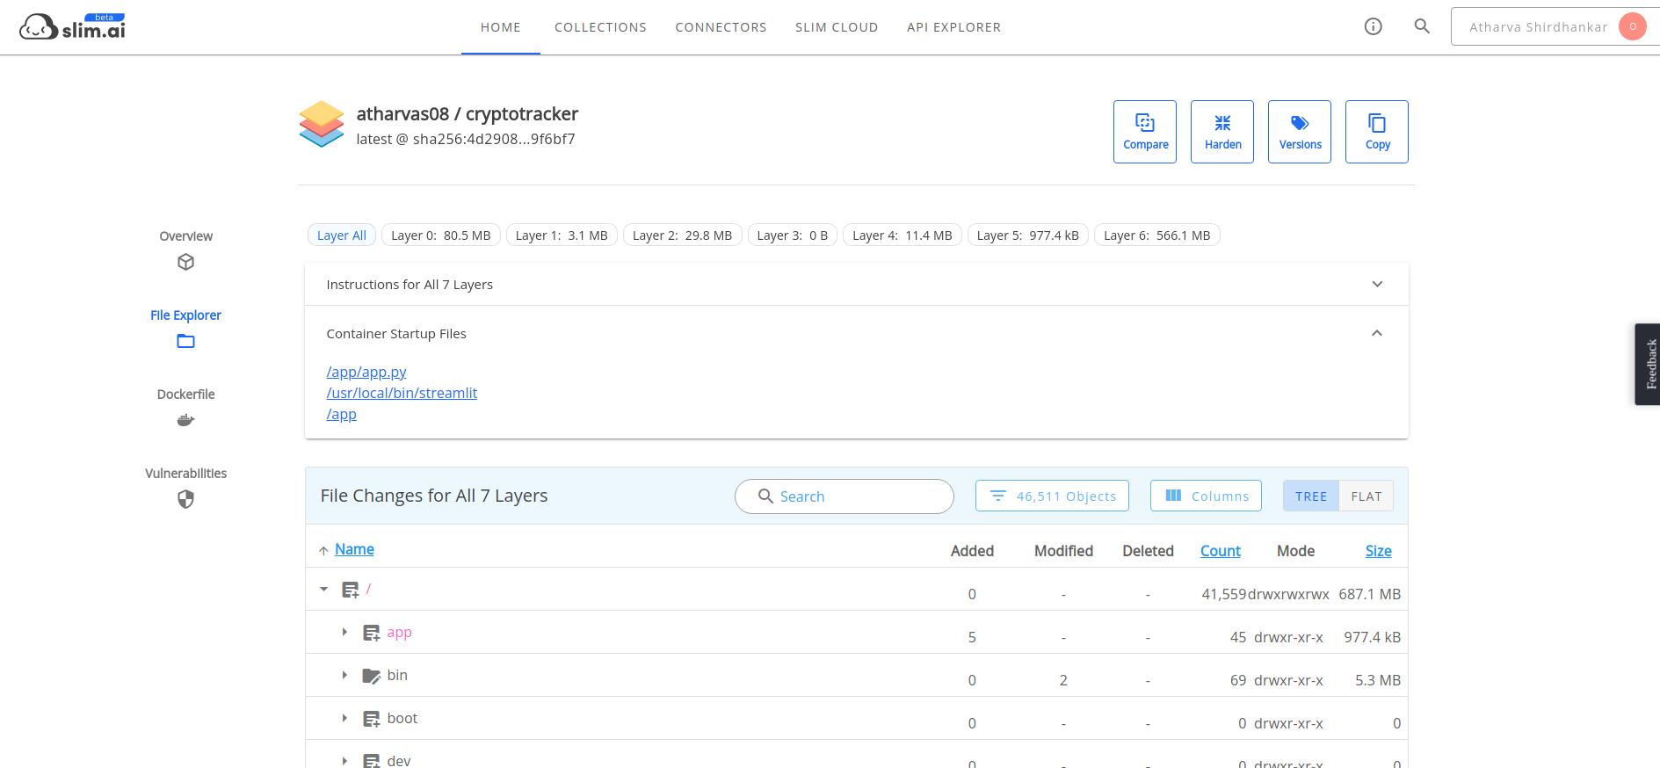
Task: Collapse the root directory tree node
Action: pos(323,590)
